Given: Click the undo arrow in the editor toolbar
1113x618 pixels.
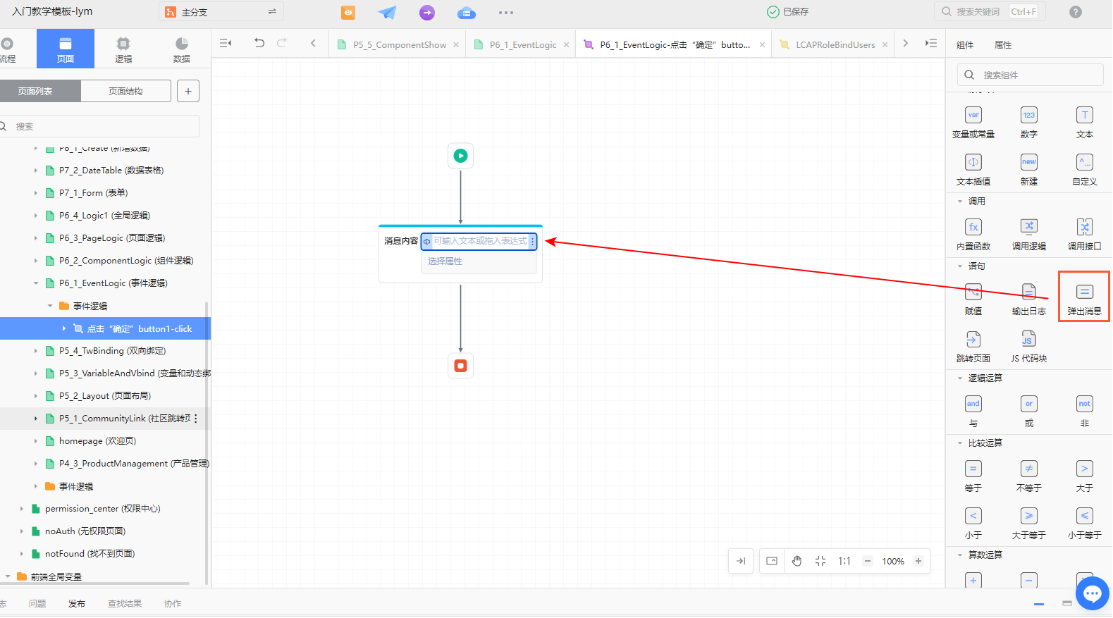Looking at the screenshot, I should 259,44.
